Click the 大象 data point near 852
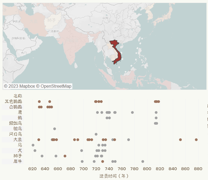208x180 pixels. [x=180, y=140]
